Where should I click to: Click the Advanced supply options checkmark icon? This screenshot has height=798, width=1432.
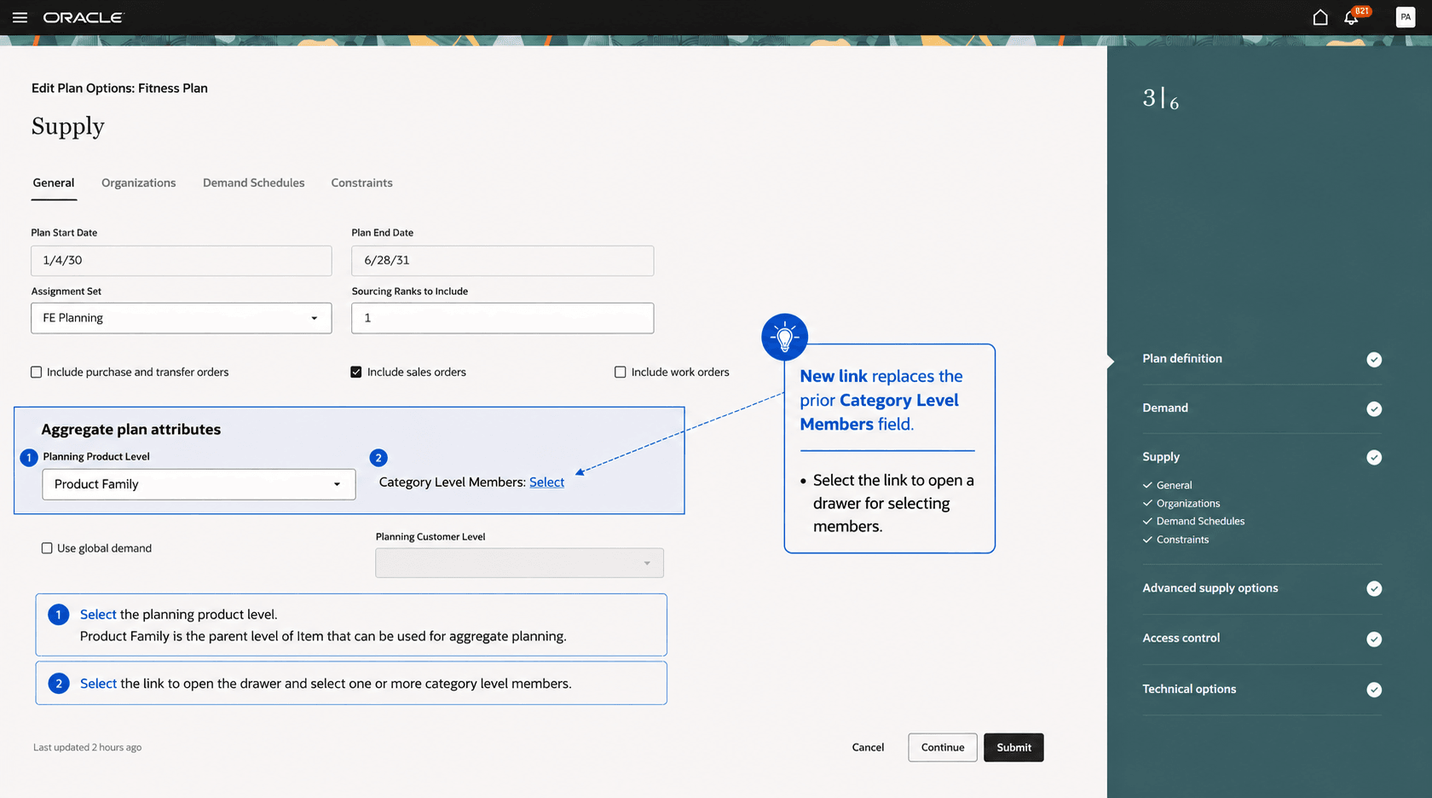click(1374, 589)
